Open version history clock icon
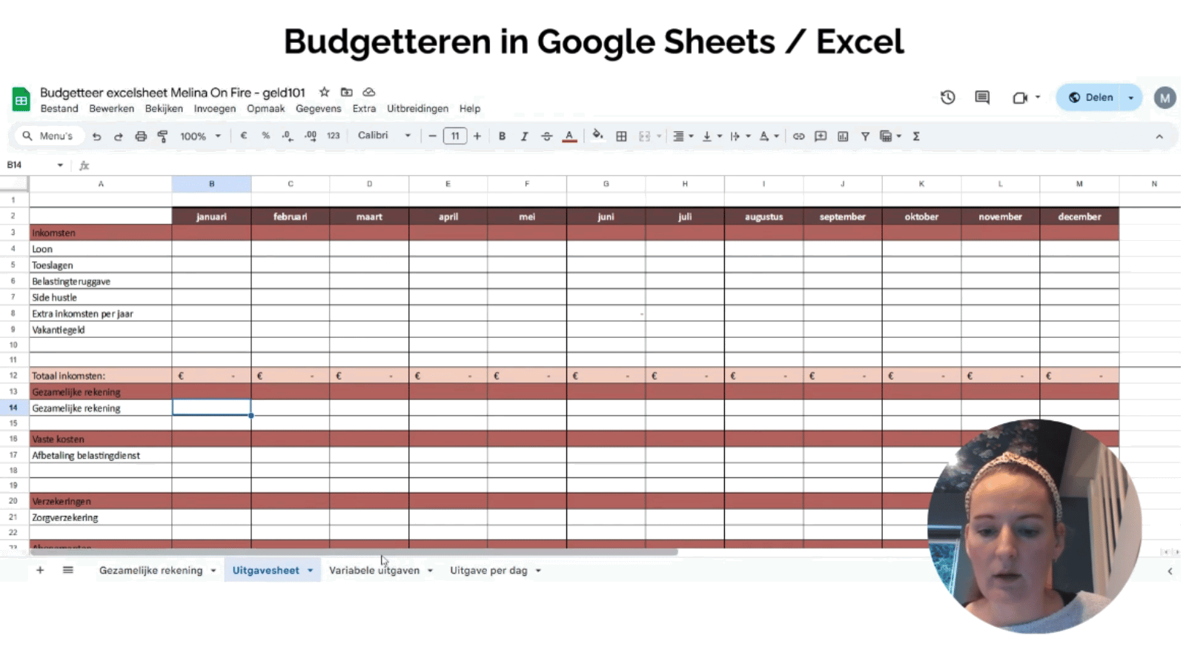 (947, 97)
